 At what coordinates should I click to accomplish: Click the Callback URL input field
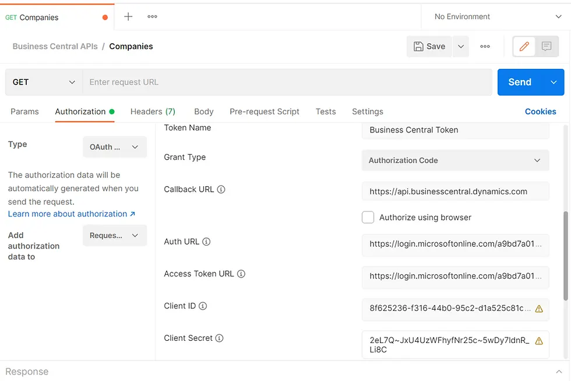(455, 191)
